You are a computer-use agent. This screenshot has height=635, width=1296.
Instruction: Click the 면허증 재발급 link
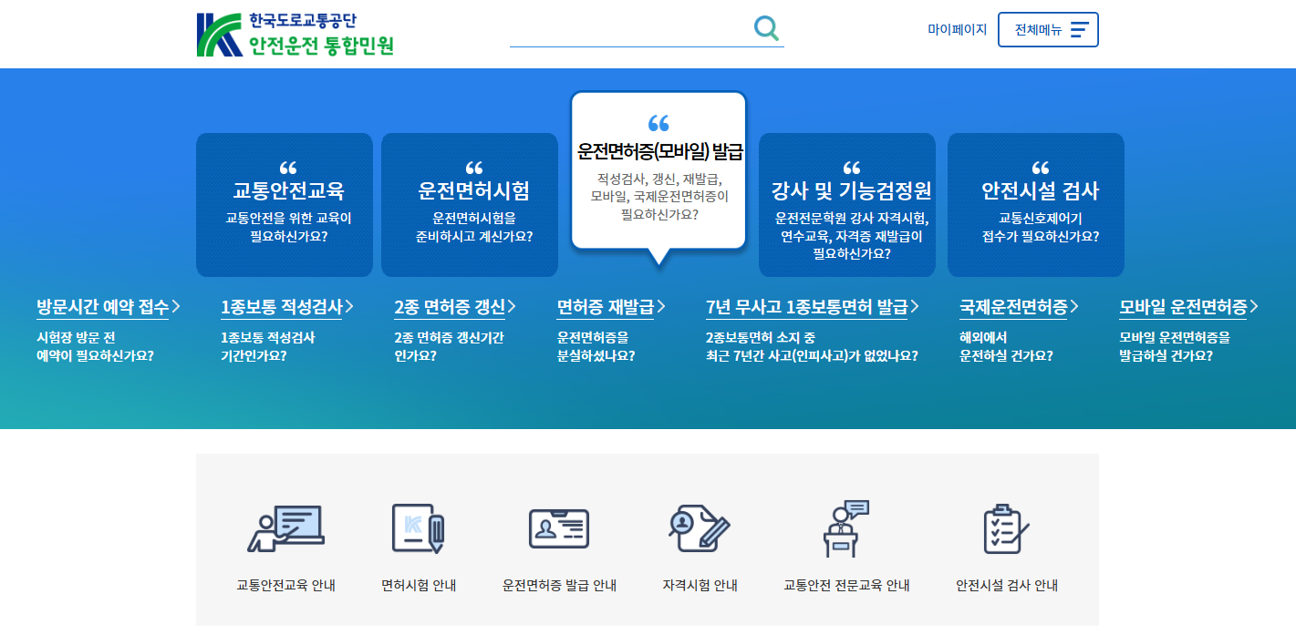pyautogui.click(x=609, y=308)
